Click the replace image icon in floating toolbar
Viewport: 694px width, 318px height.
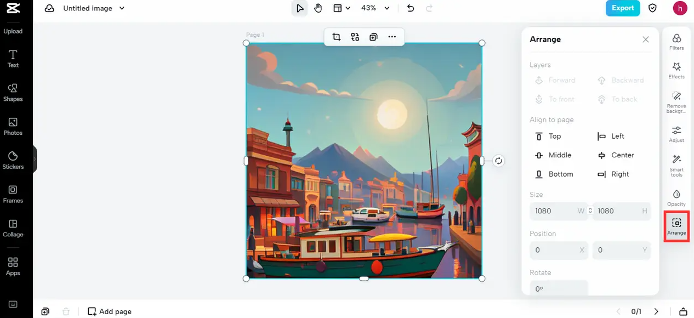[x=355, y=37]
